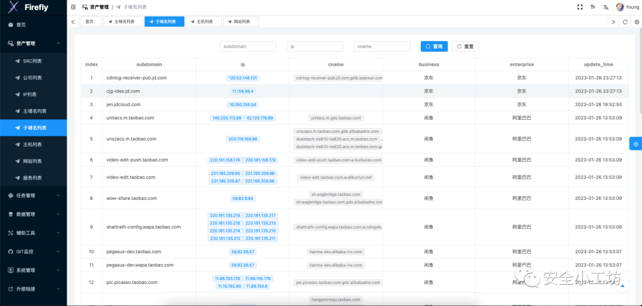Click cname tag sh.wagbridge.taobao.com
The height and width of the screenshot is (306, 642).
click(x=336, y=195)
